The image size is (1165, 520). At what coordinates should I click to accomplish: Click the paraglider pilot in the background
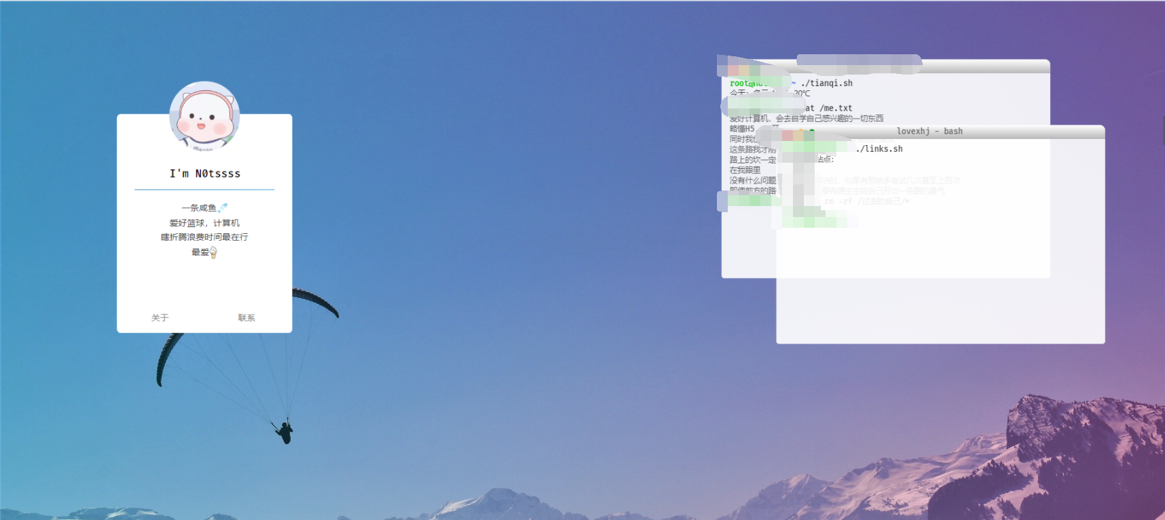point(285,432)
